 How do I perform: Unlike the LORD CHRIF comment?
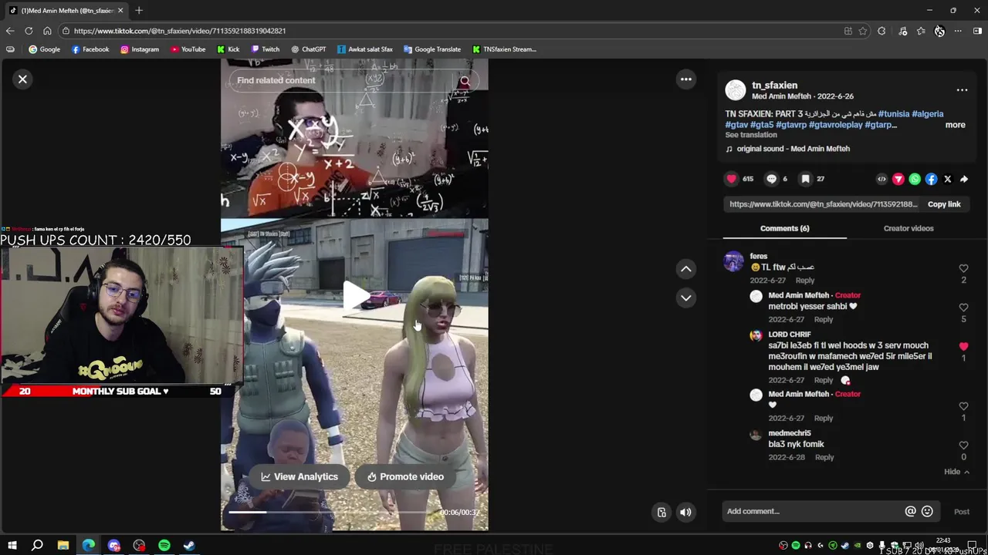pos(963,347)
